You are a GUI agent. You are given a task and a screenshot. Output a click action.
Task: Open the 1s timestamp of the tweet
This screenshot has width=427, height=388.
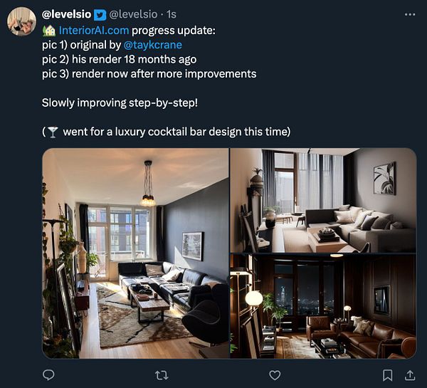[x=172, y=14]
